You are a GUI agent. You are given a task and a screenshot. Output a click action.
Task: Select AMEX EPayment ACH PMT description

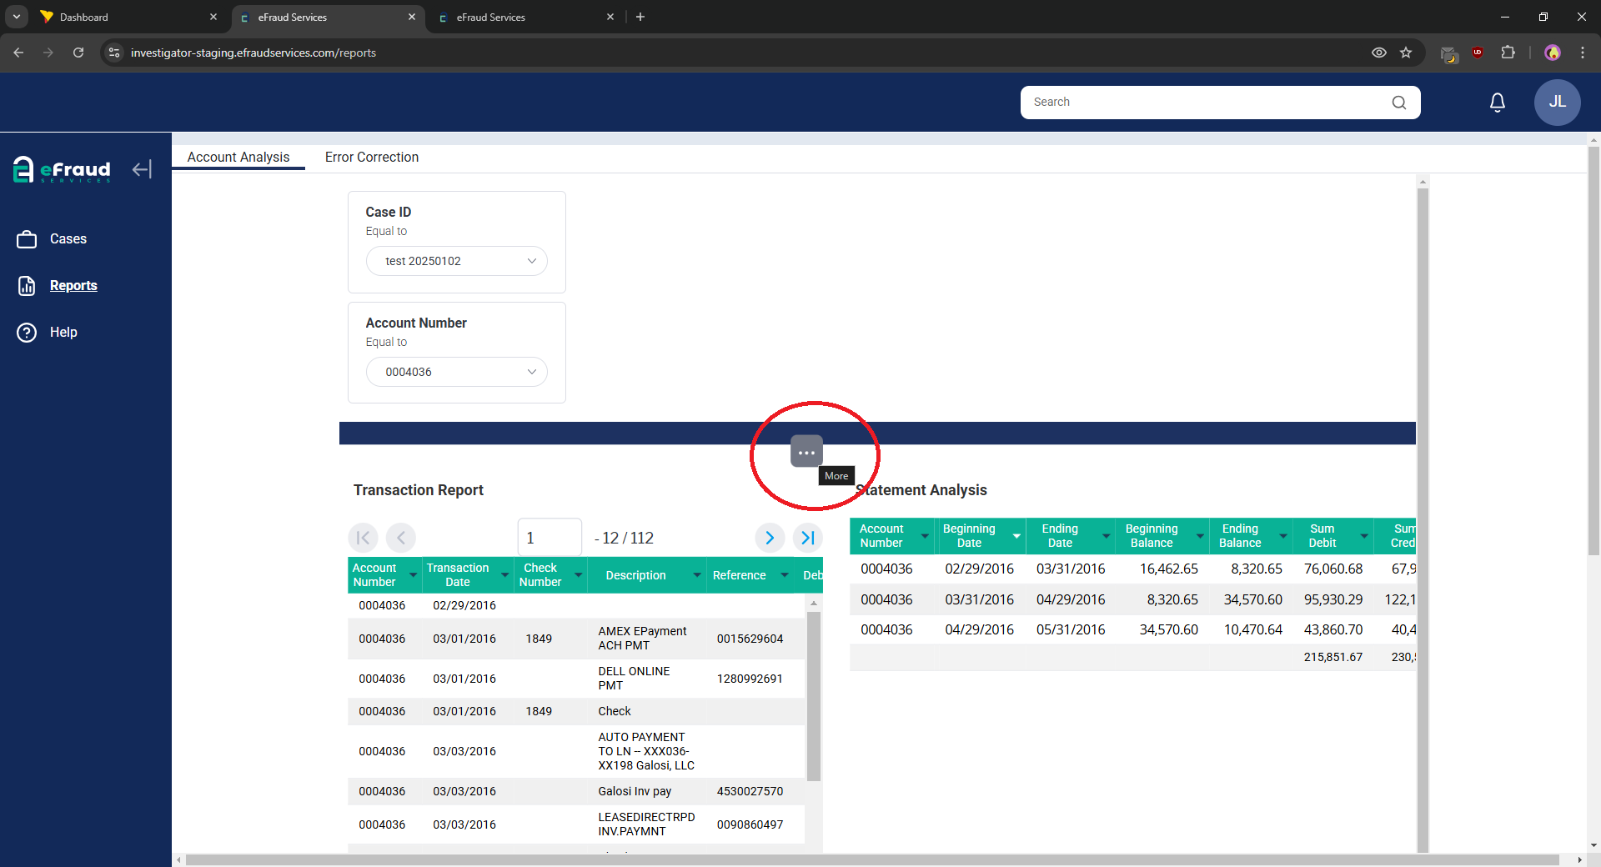pyautogui.click(x=642, y=639)
